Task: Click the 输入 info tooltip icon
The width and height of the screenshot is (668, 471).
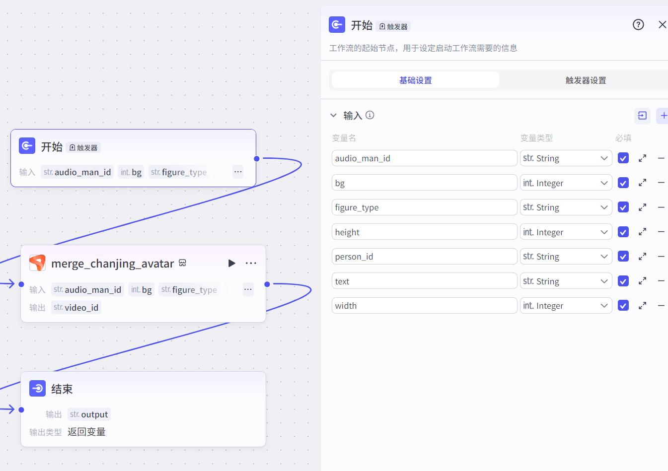Action: click(370, 115)
